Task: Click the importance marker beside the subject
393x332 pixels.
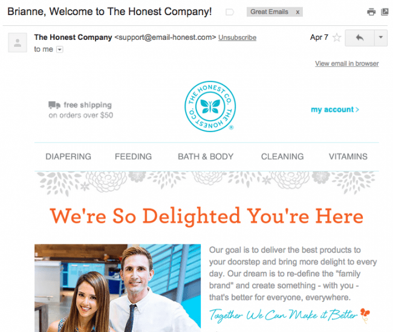Action: [230, 12]
